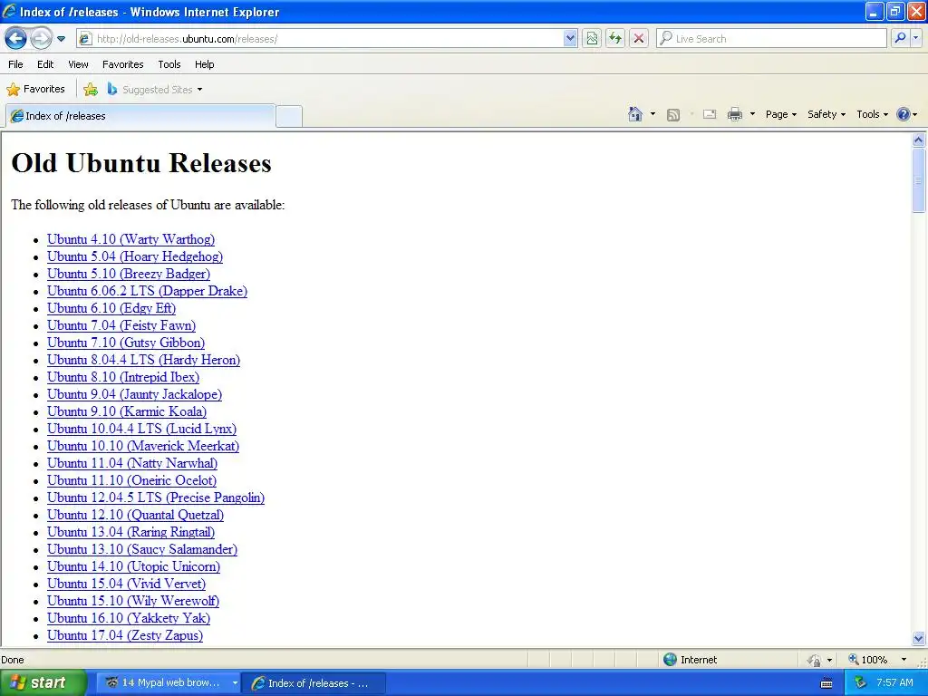Click the Index of /releases taskbar button
Image resolution: width=928 pixels, height=696 pixels.
click(x=314, y=683)
